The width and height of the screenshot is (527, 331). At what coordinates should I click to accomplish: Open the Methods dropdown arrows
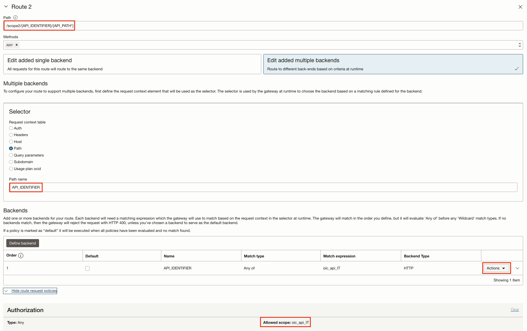coord(519,45)
